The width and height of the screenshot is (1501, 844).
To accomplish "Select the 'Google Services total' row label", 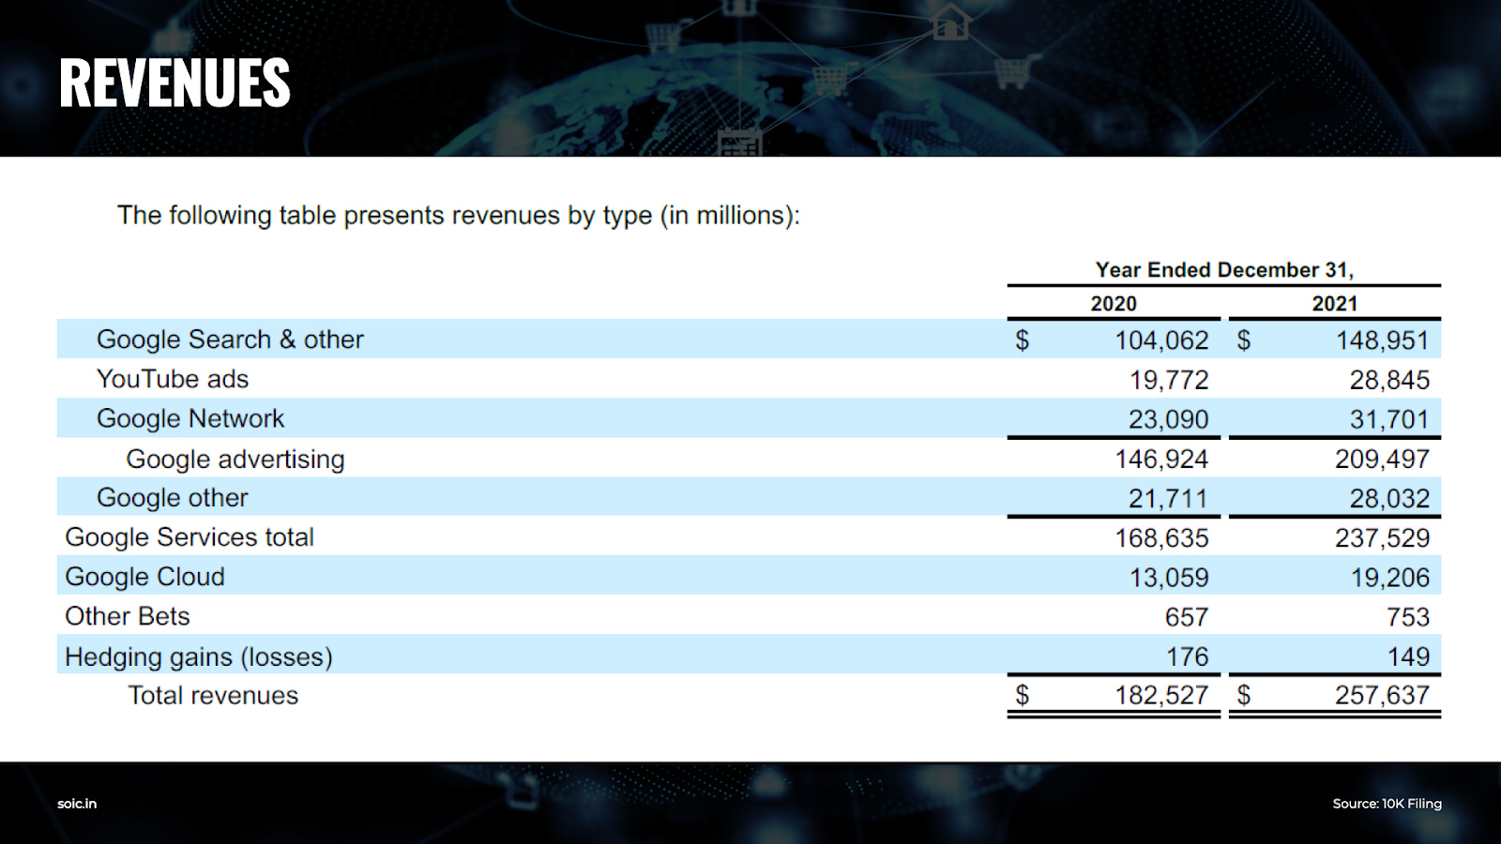I will tap(190, 537).
